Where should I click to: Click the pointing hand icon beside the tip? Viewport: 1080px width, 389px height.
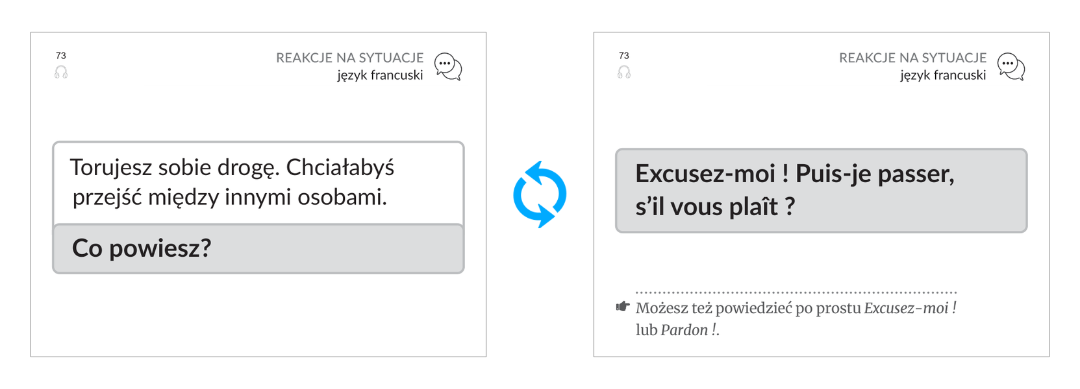pyautogui.click(x=623, y=307)
